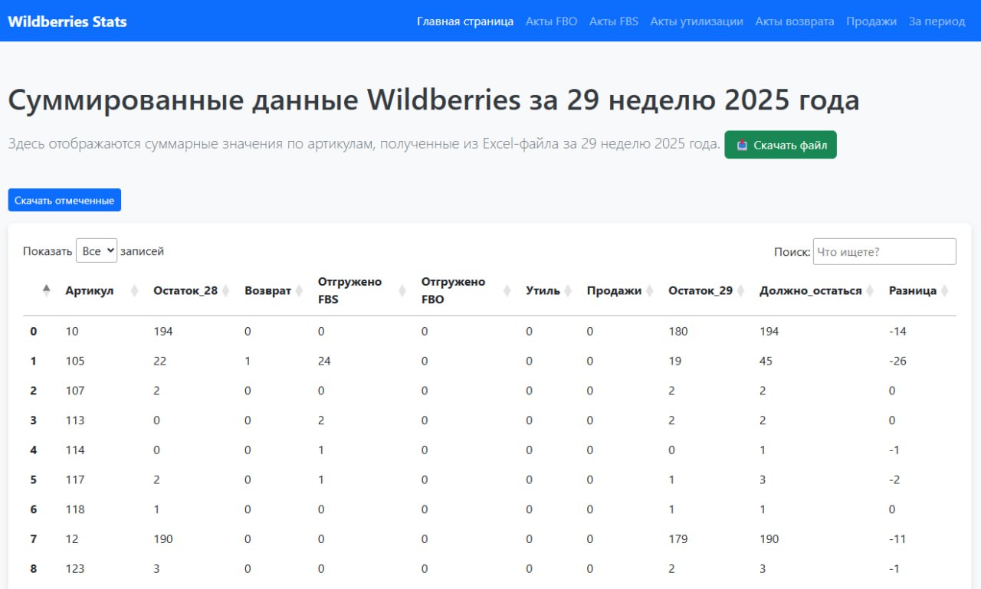
Task: Sort by the Отгружено FBS column
Action: pos(349,290)
